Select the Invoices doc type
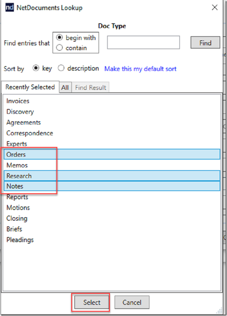This screenshot has width=227, height=316. (x=17, y=101)
